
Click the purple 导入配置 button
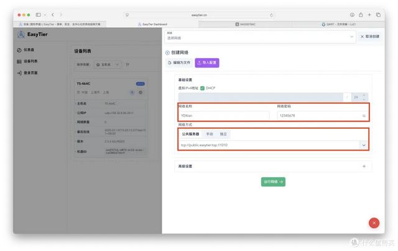[207, 63]
